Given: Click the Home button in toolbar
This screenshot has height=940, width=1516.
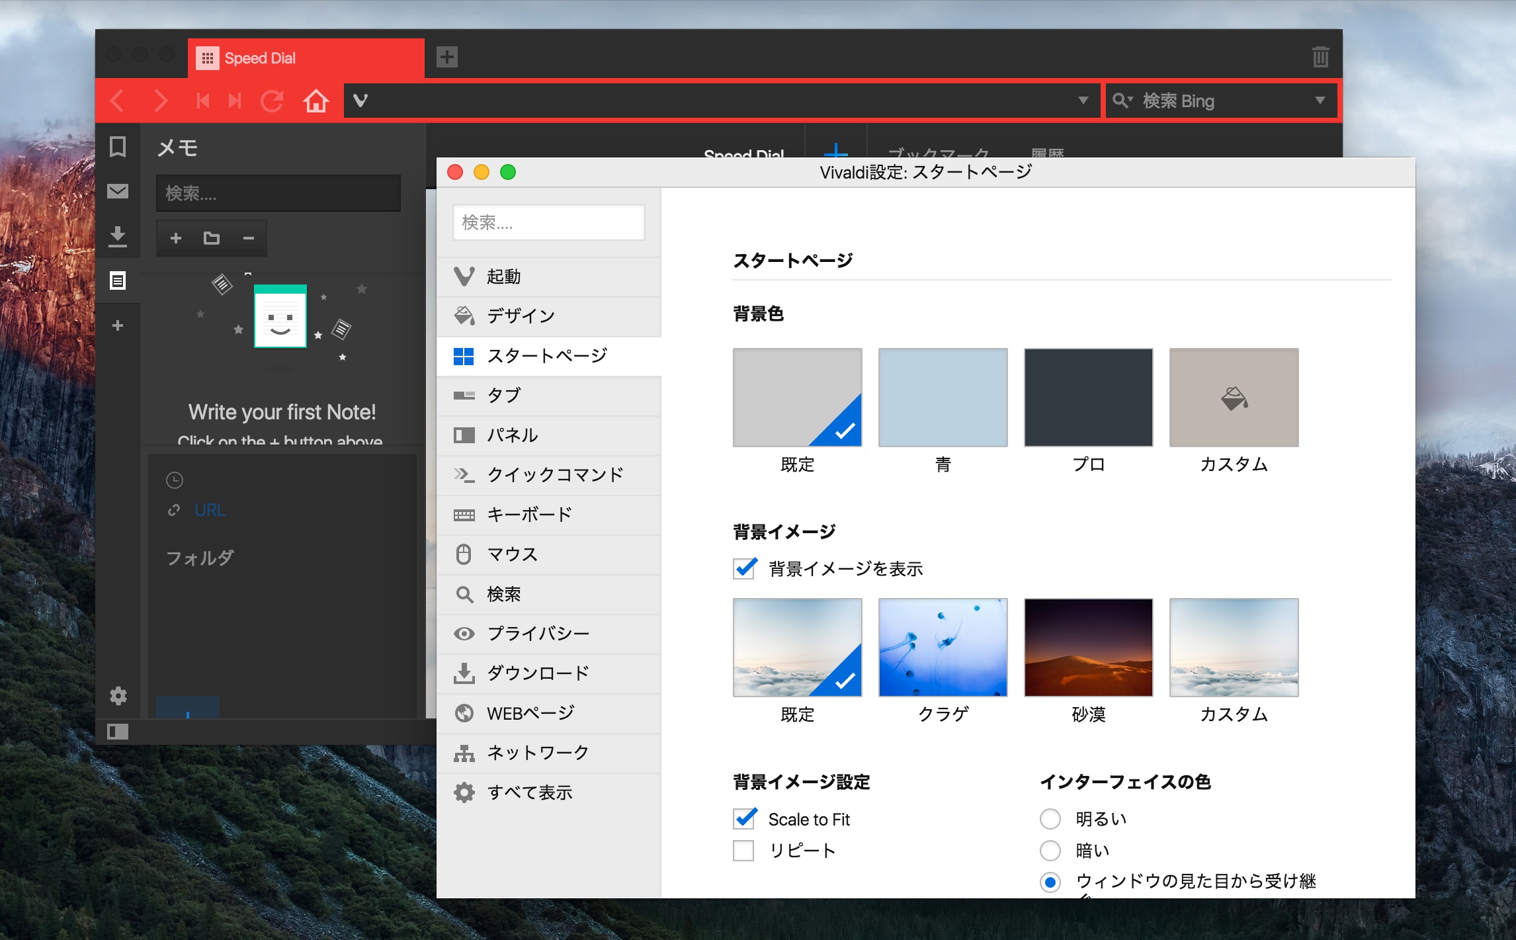Looking at the screenshot, I should (x=316, y=101).
